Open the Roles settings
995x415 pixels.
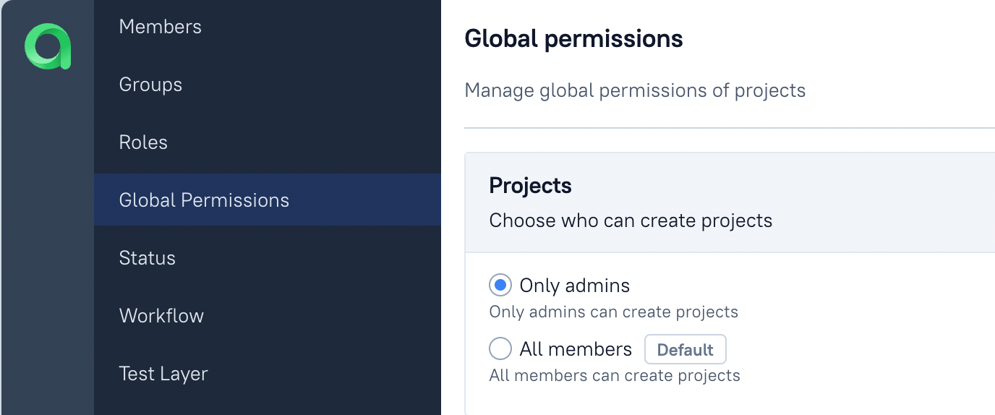pos(268,142)
